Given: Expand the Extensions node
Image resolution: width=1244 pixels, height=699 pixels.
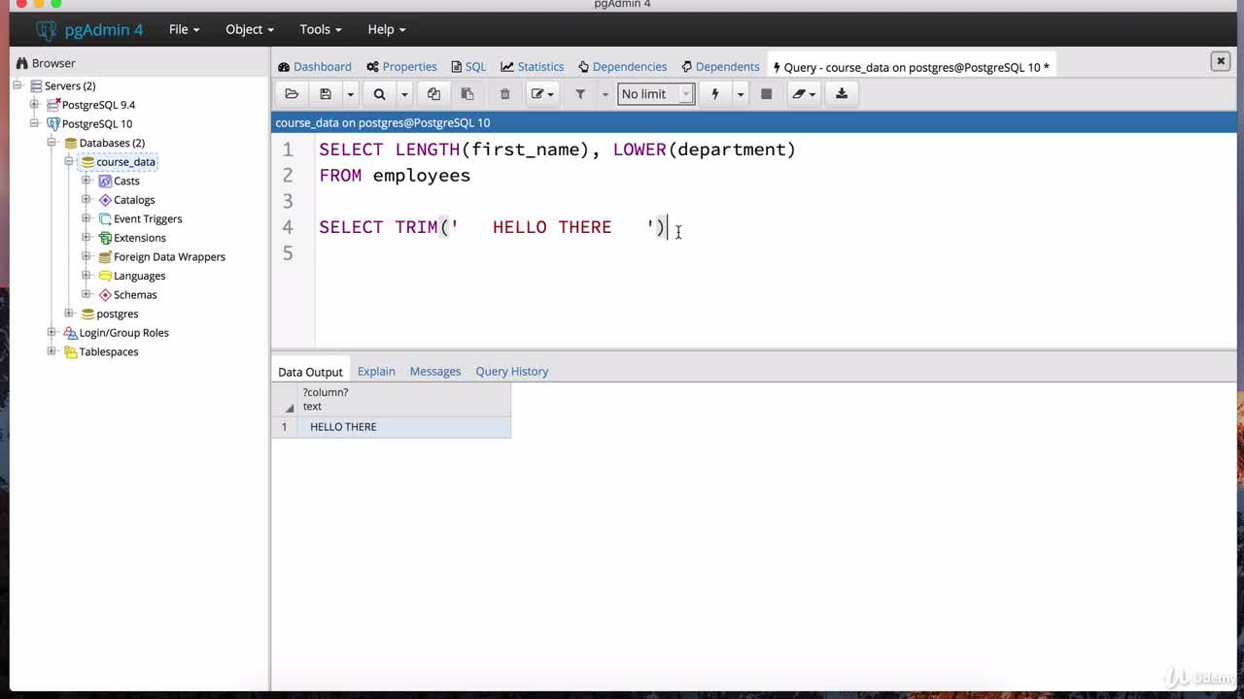Looking at the screenshot, I should pyautogui.click(x=86, y=237).
